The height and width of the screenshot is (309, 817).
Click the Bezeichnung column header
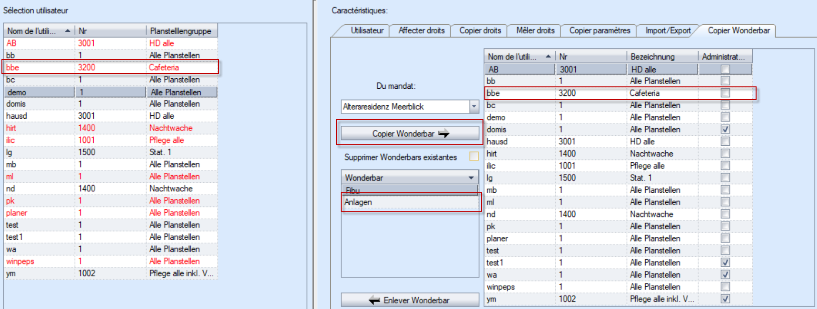[661, 56]
